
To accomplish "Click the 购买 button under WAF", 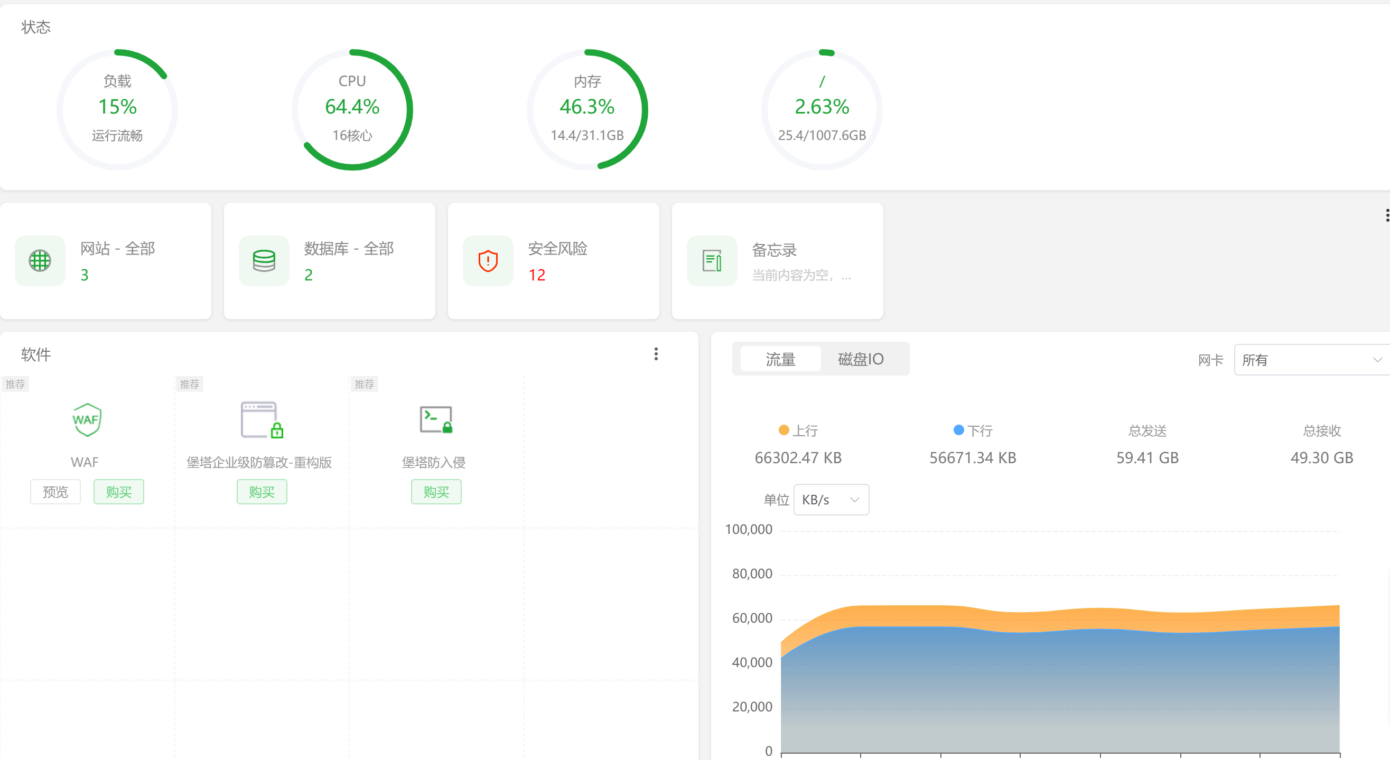I will [119, 492].
